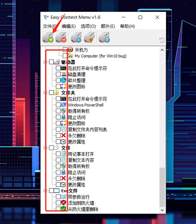Image resolution: width=196 pixels, height=224 pixels.
Task: Click green shield icon for 从防火墙里删除
Action: 63,209
